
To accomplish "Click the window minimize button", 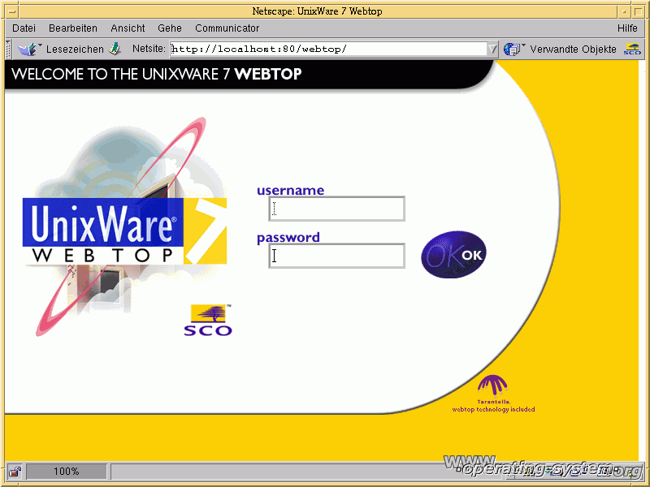I will [x=624, y=11].
